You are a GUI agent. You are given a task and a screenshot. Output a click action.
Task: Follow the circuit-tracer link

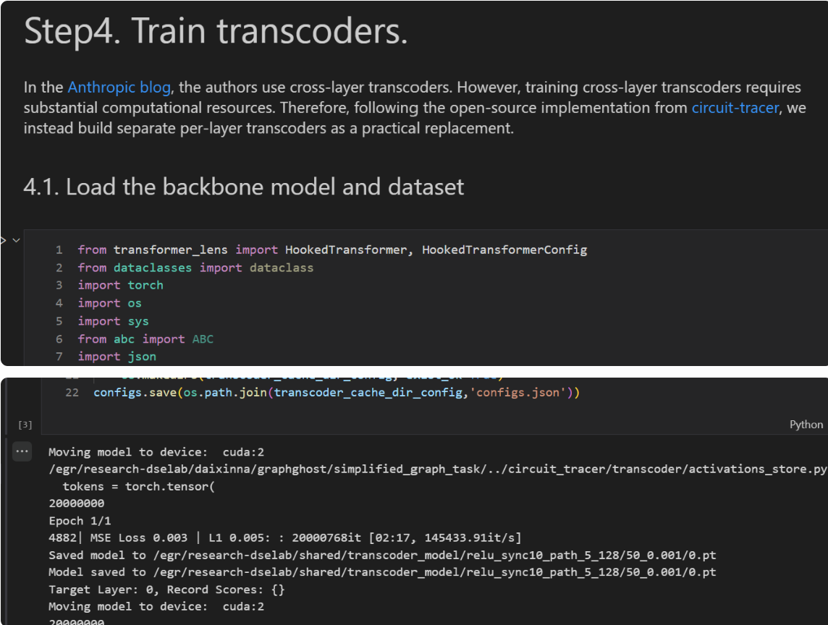click(735, 108)
